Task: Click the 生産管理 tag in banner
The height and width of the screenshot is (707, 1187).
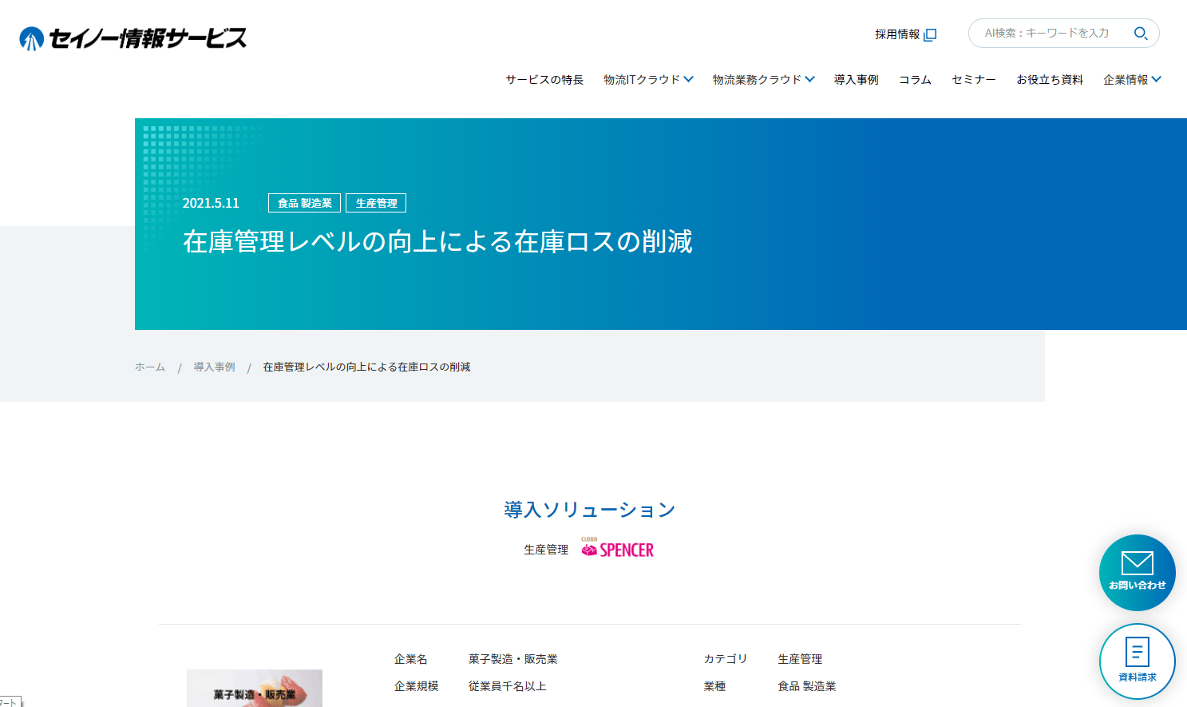Action: [376, 203]
